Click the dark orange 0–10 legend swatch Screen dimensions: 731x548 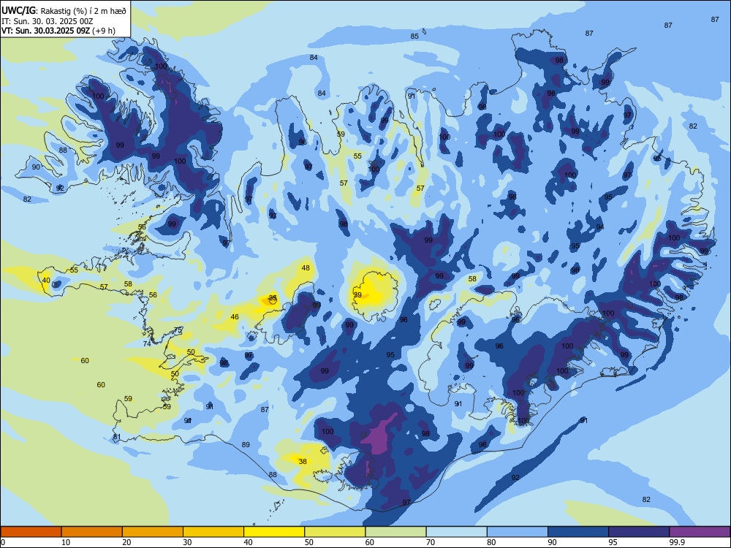(31, 532)
